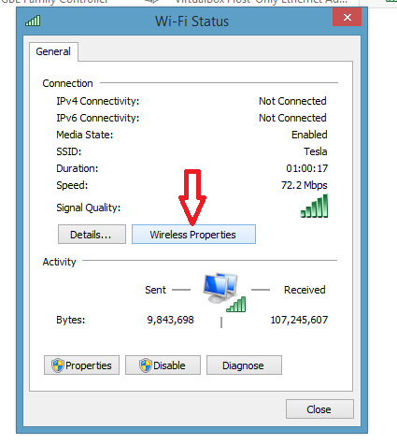The image size is (397, 444).
Task: Click the Speed value 72.2 Mbps
Action: (305, 185)
